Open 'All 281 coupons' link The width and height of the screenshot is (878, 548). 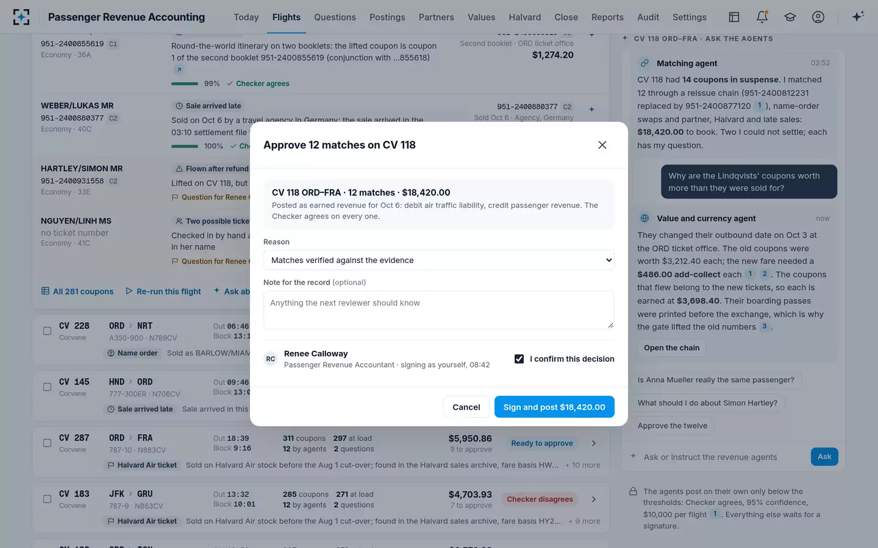coord(77,292)
